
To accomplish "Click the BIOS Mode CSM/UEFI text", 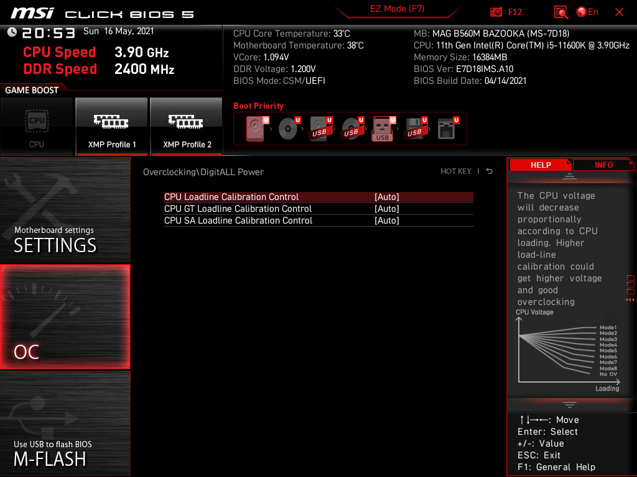I will pos(279,81).
